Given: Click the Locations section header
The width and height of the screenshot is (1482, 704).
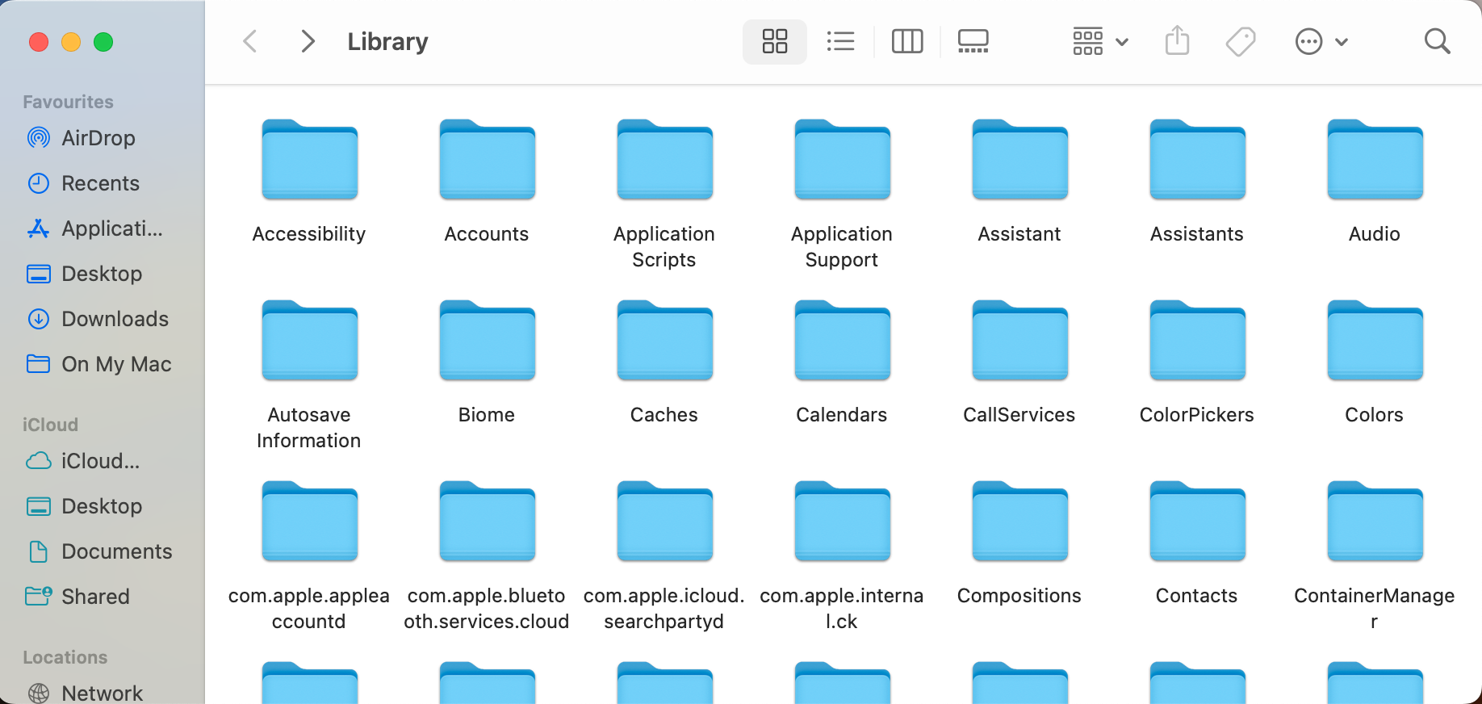Looking at the screenshot, I should [65, 657].
